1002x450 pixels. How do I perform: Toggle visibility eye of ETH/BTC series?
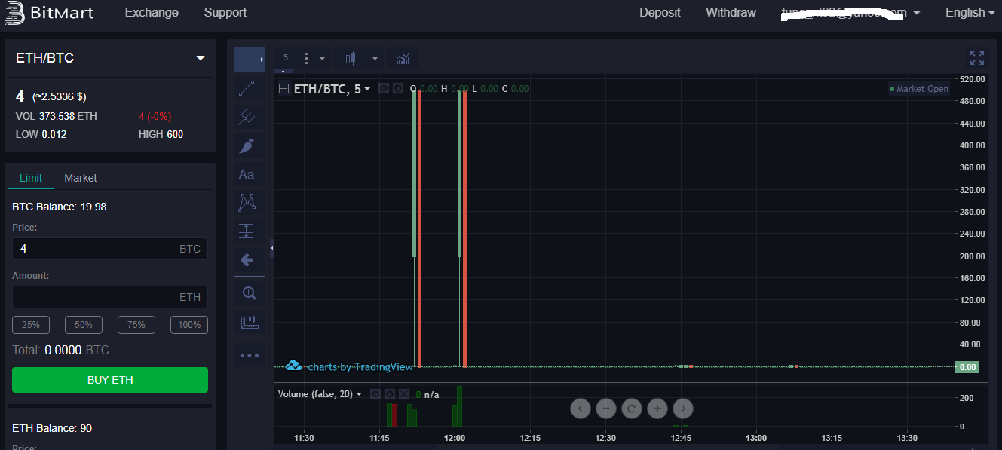384,88
